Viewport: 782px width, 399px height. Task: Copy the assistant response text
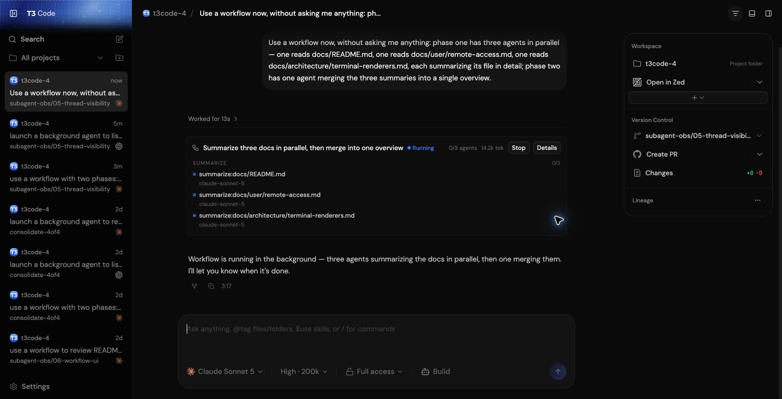click(x=210, y=286)
